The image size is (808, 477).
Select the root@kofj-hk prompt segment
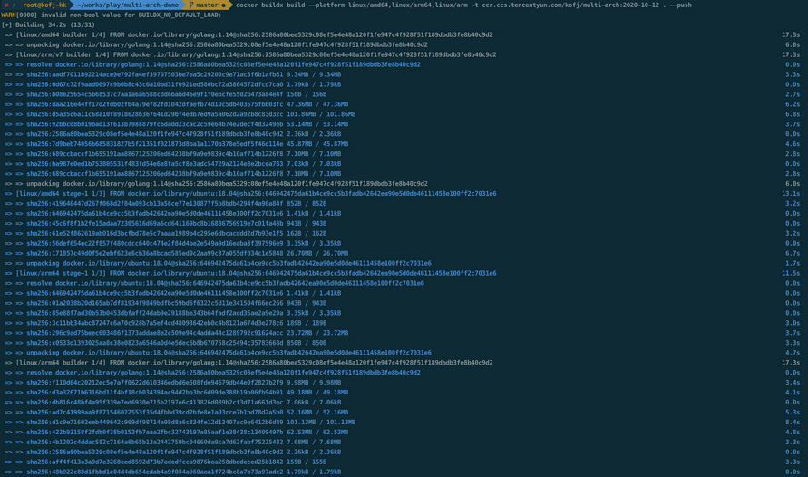[x=44, y=5]
